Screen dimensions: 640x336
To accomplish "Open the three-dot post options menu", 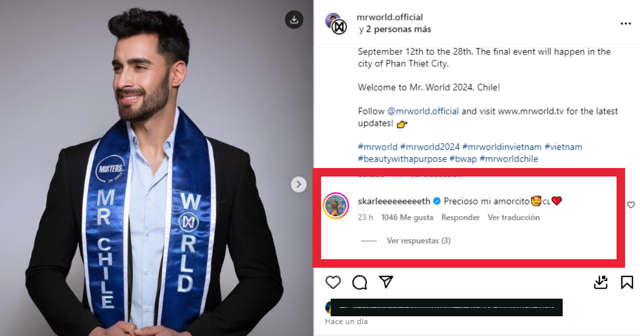I will [626, 24].
